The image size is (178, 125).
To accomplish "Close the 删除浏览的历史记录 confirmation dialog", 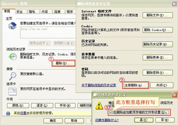I will point(174,95).
